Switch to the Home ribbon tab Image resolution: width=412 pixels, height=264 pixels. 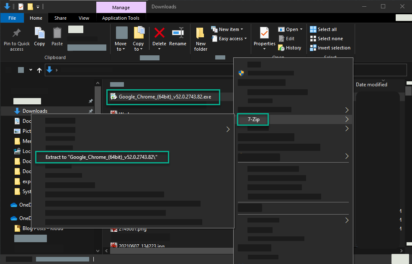click(36, 18)
